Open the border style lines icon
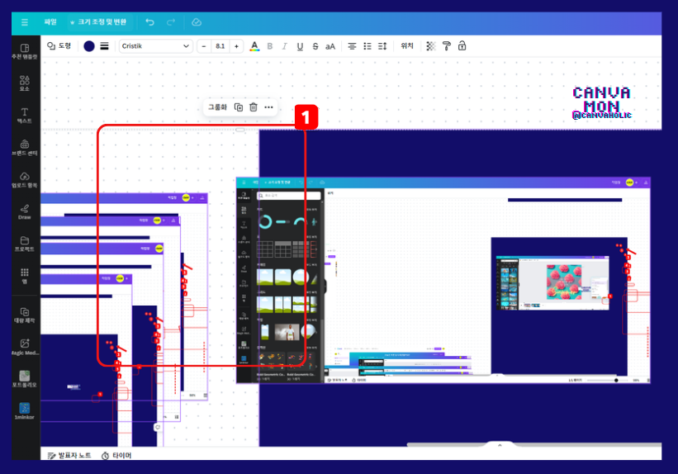The width and height of the screenshot is (678, 474). click(x=104, y=46)
